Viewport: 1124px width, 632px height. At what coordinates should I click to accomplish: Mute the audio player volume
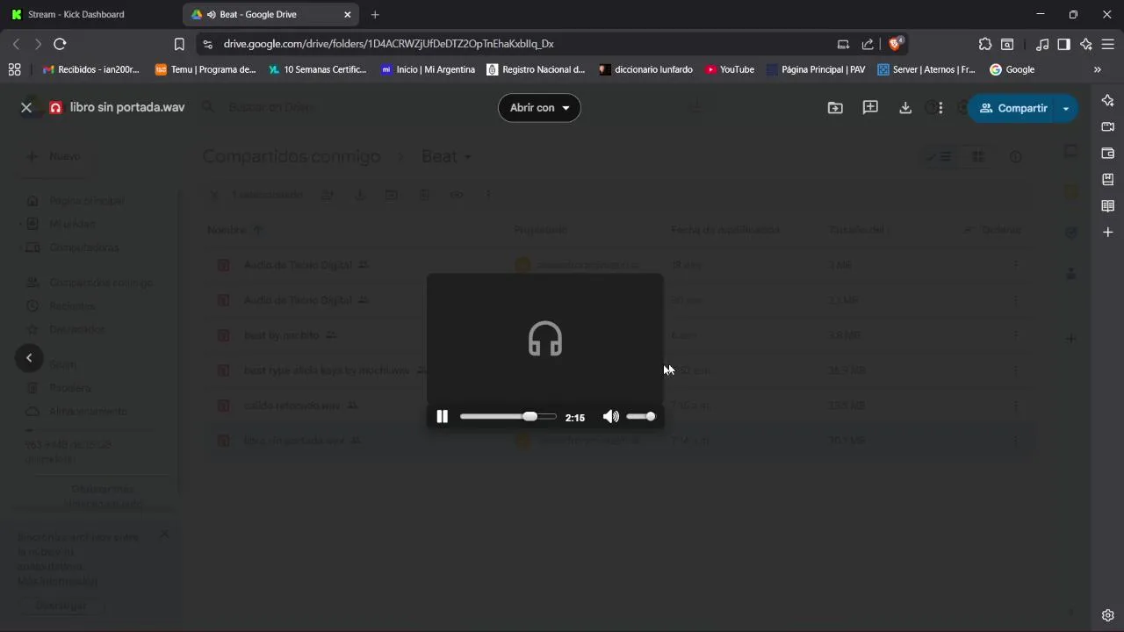[611, 417]
